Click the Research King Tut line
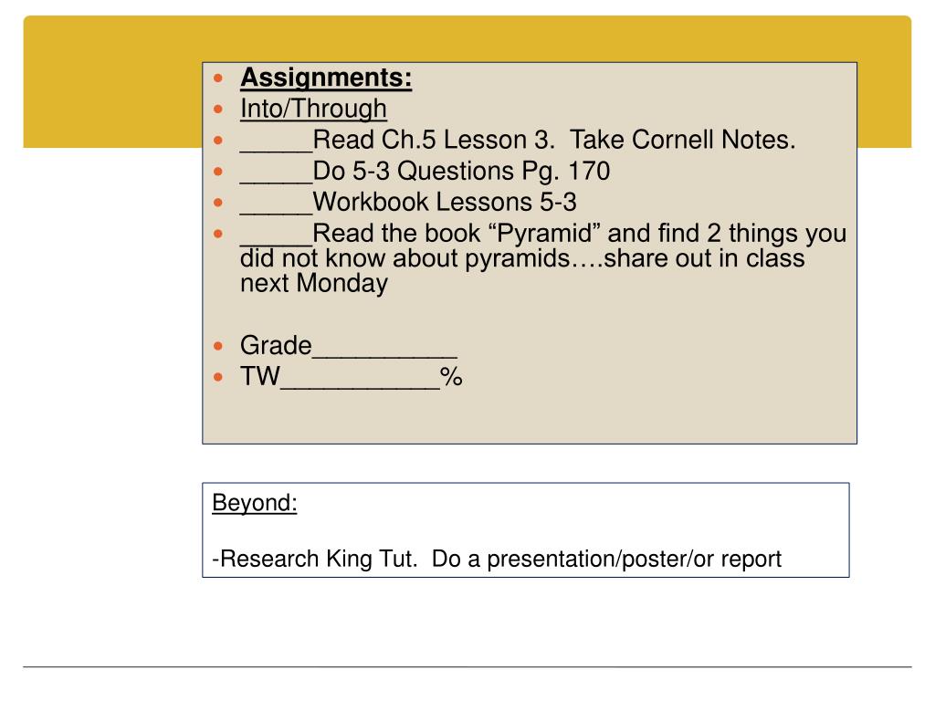This screenshot has width=935, height=701. point(497,560)
